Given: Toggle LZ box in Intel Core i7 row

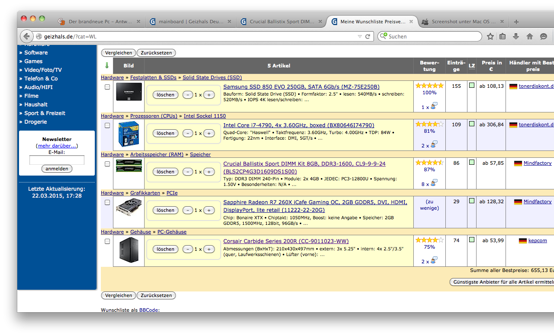Looking at the screenshot, I should pyautogui.click(x=472, y=124).
